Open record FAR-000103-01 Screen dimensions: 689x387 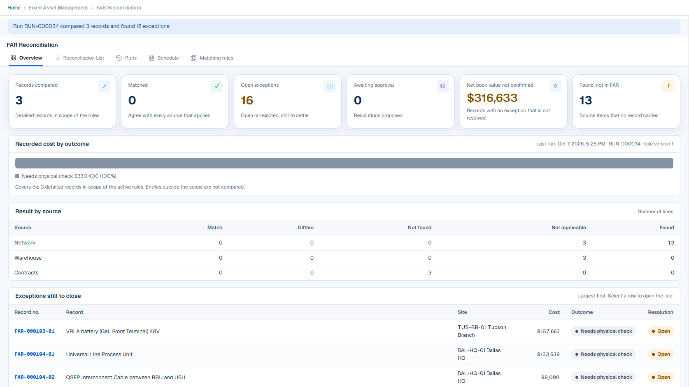click(35, 331)
